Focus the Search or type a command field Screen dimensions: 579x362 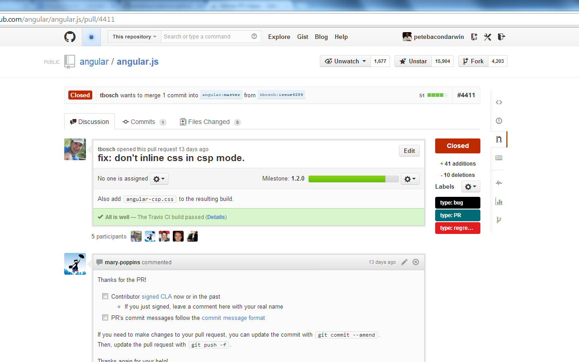[x=206, y=37]
